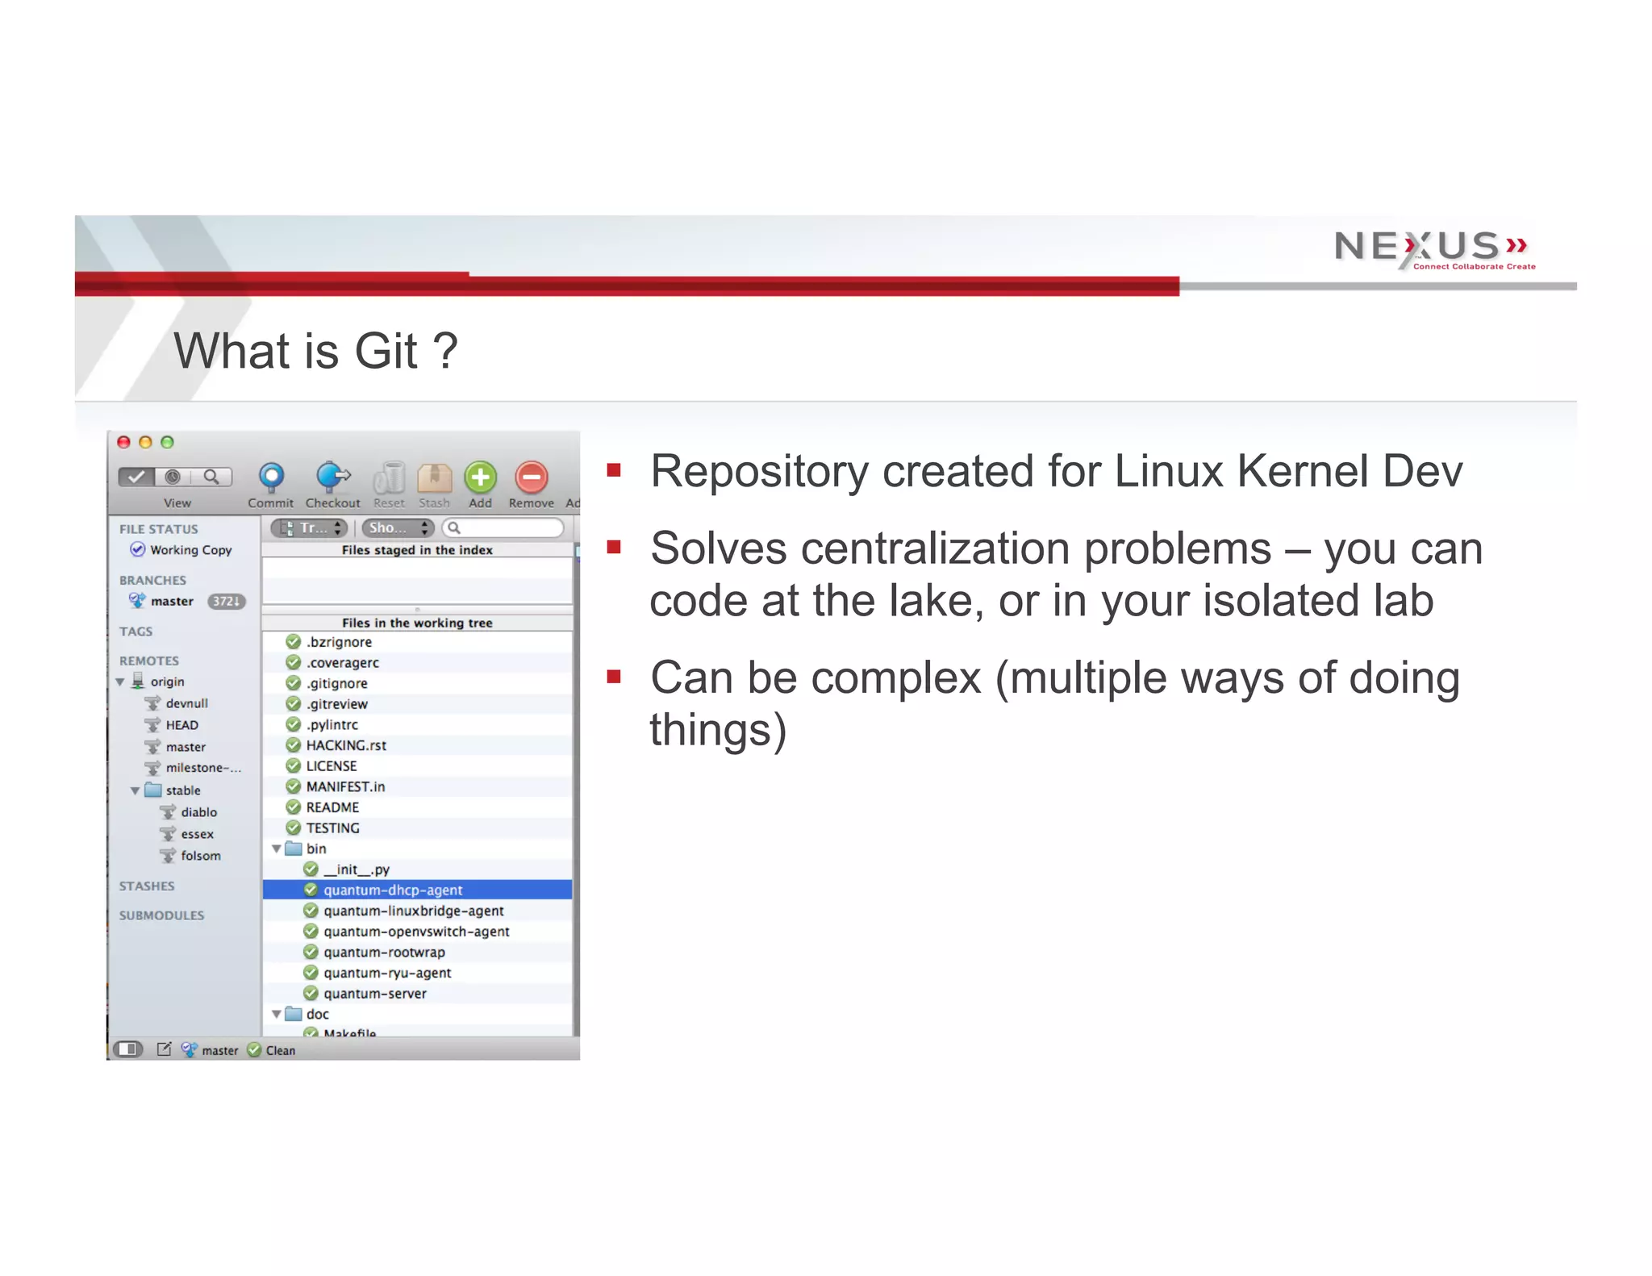The height and width of the screenshot is (1276, 1652).
Task: Click the file search field
Action: (503, 527)
